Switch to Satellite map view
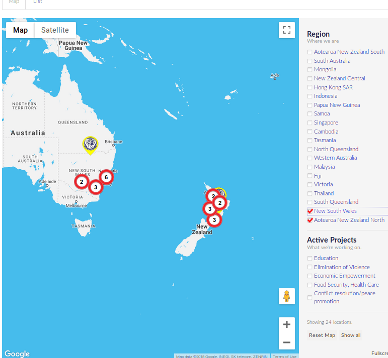Image resolution: width=388 pixels, height=358 pixels. (x=55, y=30)
